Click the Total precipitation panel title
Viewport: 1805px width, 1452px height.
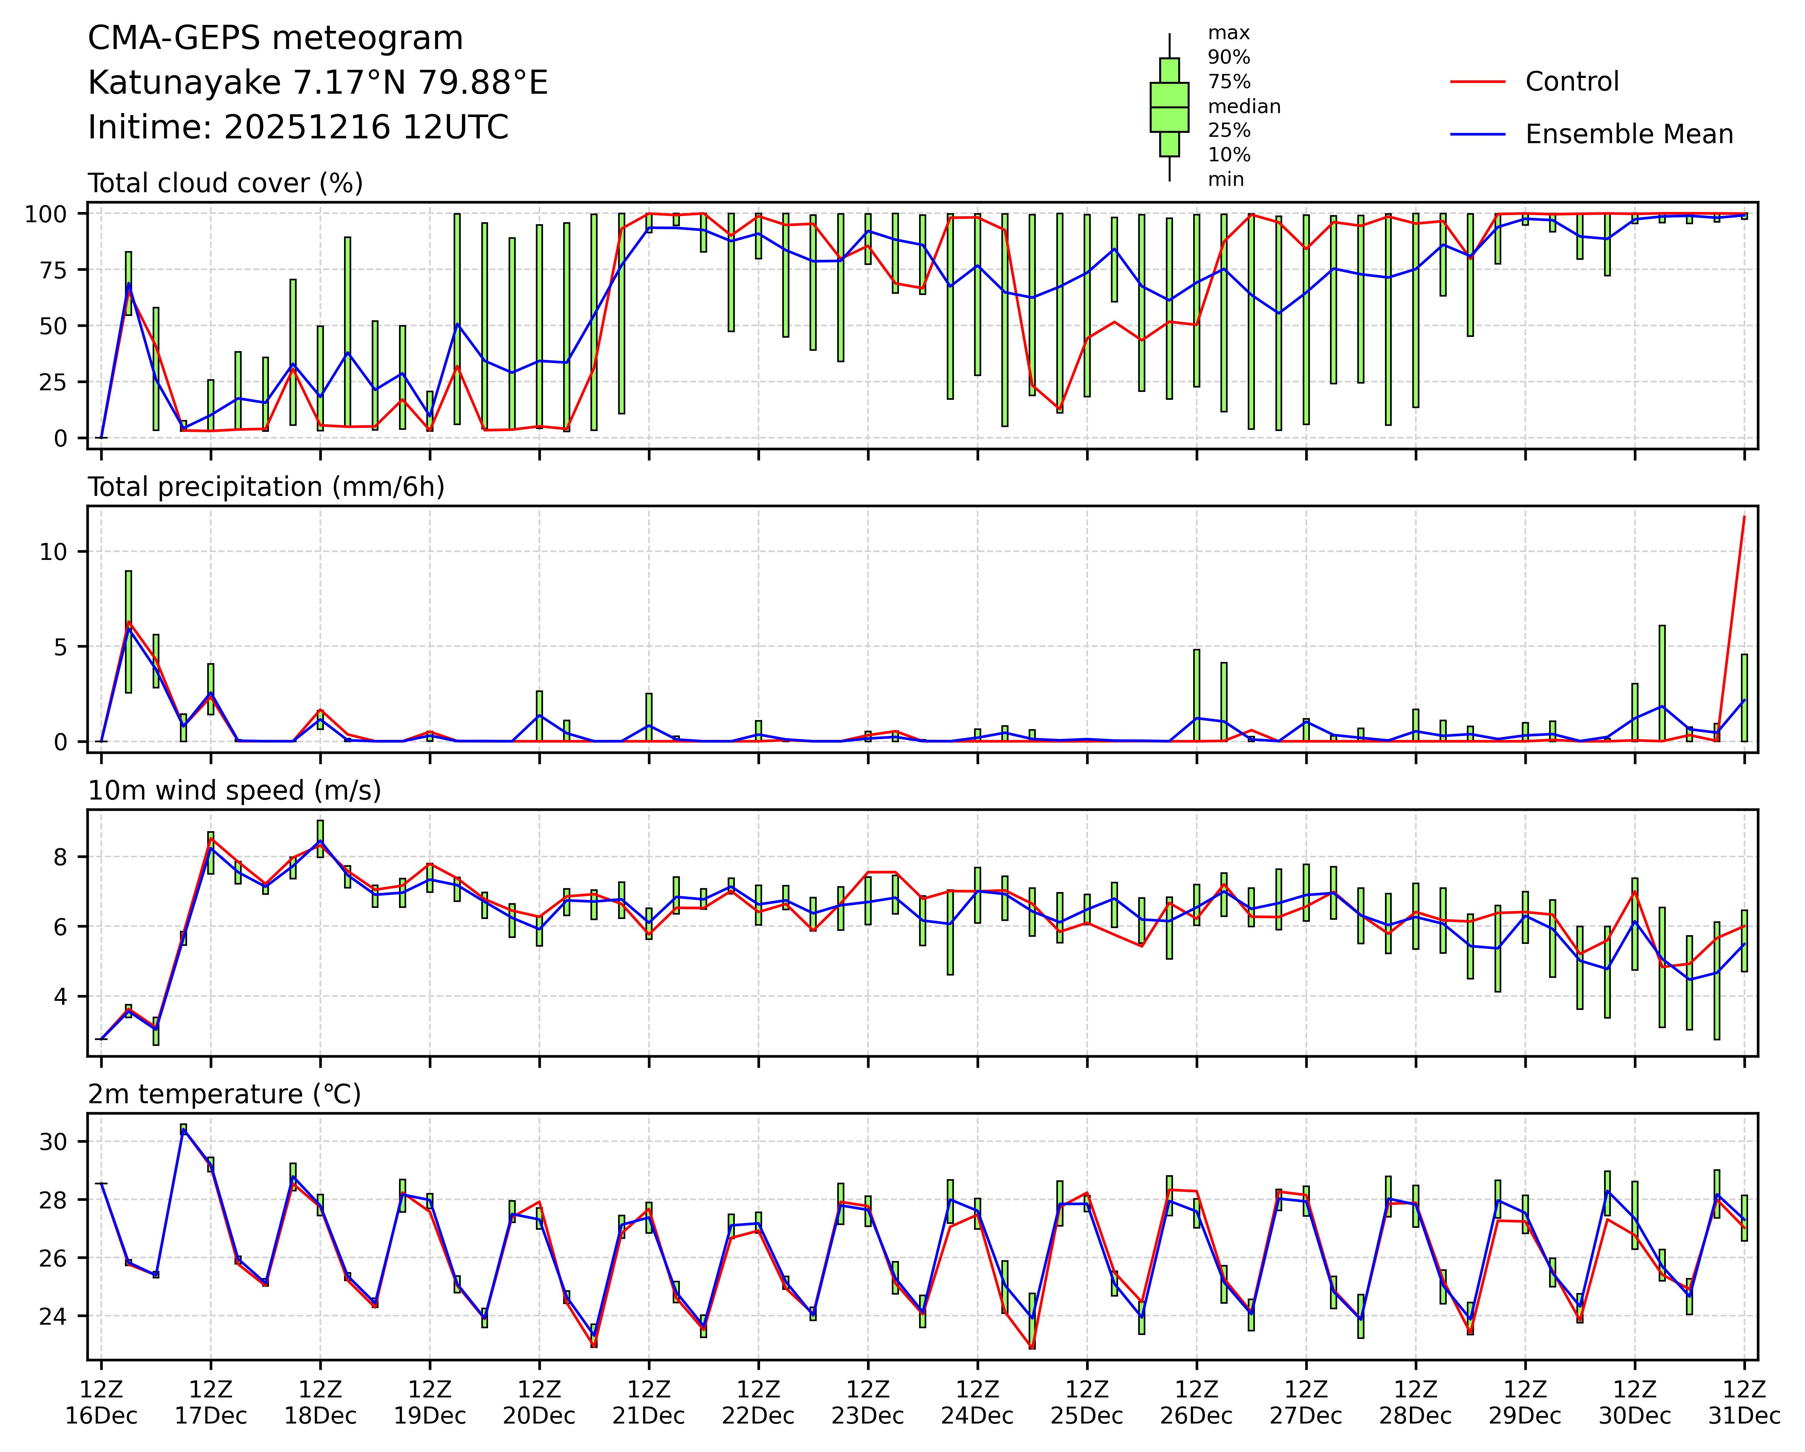[266, 487]
